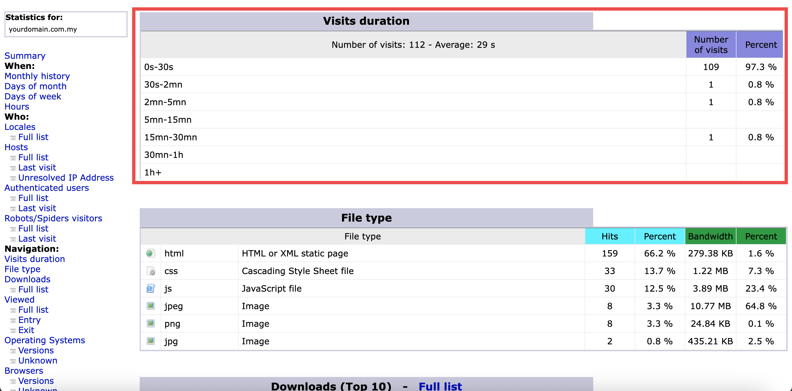Jump to Robots/Spiders visitors section
792x391 pixels.
(x=53, y=218)
